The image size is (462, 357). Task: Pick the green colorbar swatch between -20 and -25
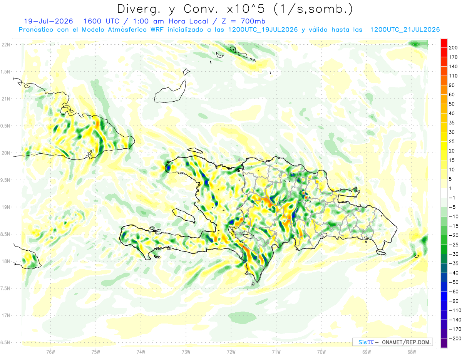coord(444,240)
